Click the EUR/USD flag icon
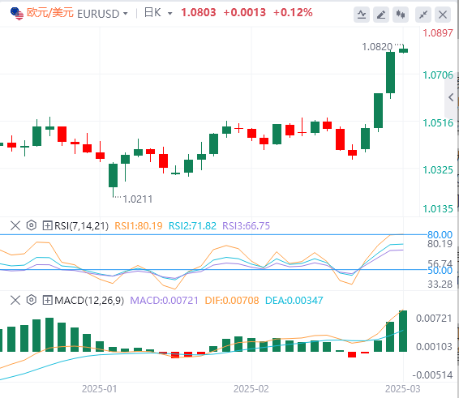459x398 pixels. (17, 14)
